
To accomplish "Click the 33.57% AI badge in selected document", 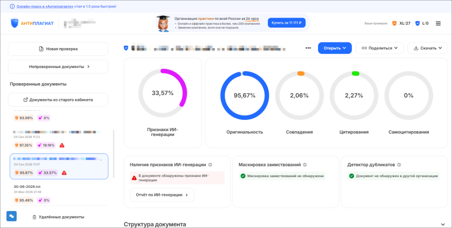I will (x=49, y=173).
